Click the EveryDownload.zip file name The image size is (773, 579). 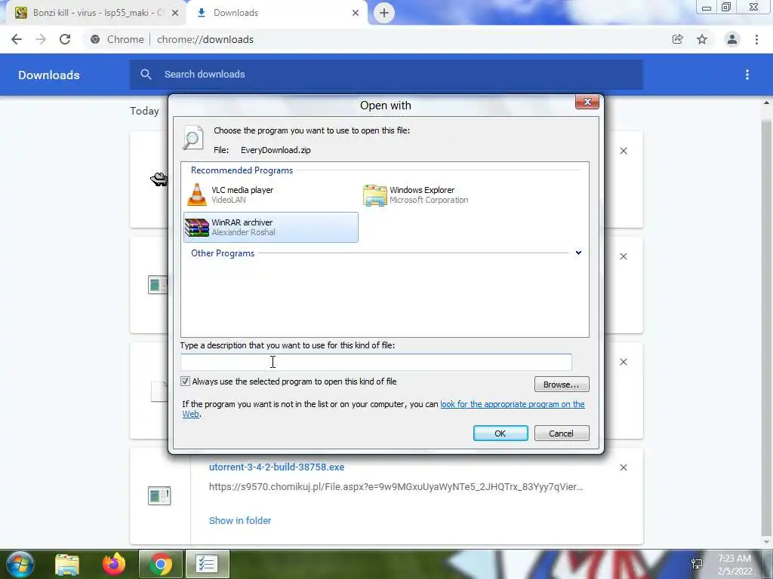pos(276,150)
